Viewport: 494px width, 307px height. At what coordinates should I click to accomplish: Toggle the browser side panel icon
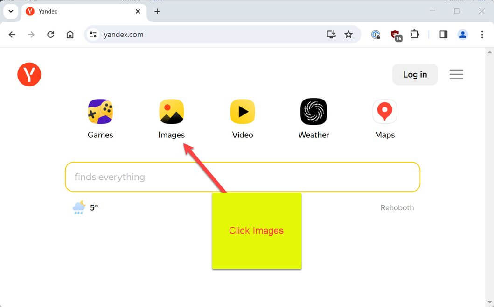(443, 35)
